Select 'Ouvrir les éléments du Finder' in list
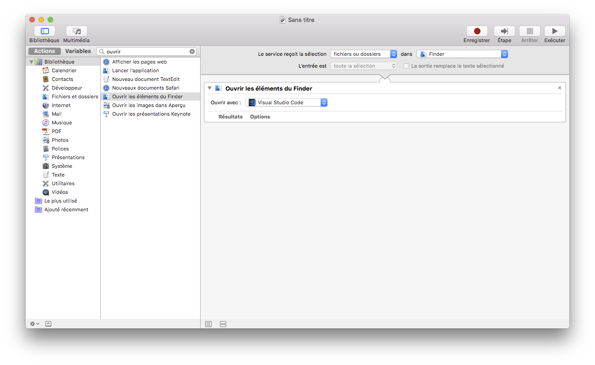The image size is (595, 365). click(150, 97)
